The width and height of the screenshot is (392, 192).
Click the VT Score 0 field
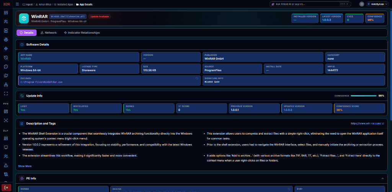pyautogui.click(x=201, y=108)
